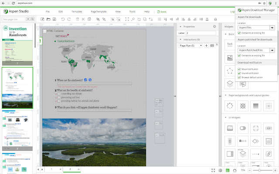Open the PageTemplate menu
Viewport: 279px width, 174px height.
click(x=99, y=12)
